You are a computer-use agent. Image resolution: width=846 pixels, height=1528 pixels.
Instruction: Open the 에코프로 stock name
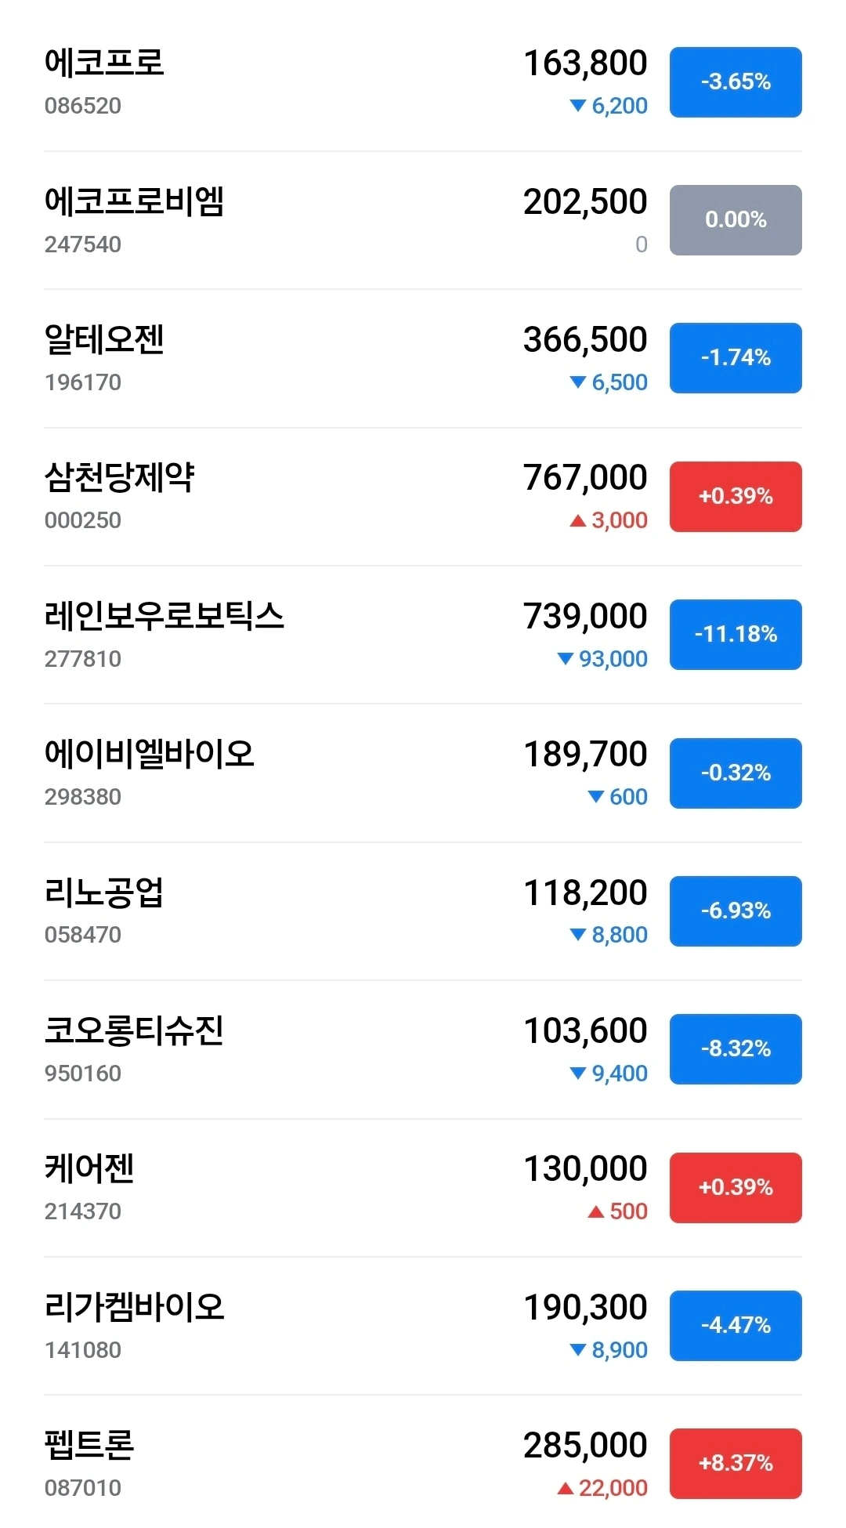(104, 63)
